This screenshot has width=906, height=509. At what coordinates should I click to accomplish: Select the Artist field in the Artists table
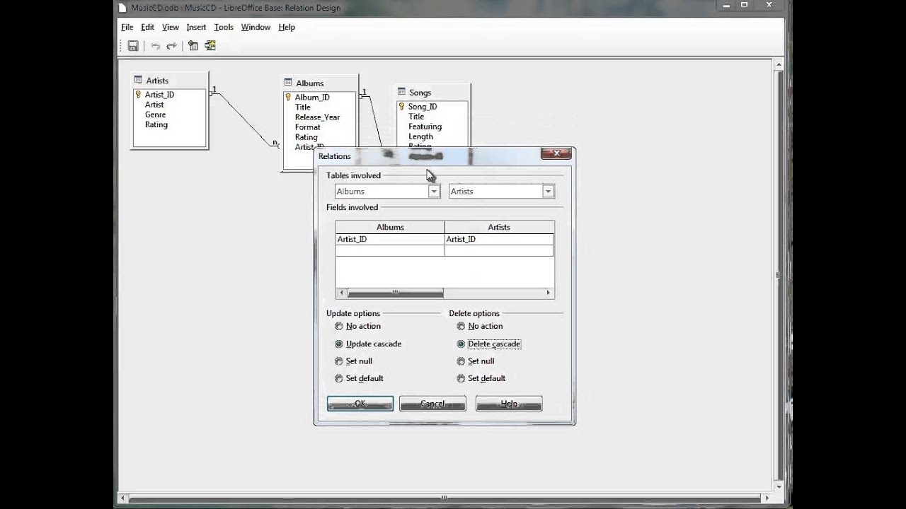pyautogui.click(x=154, y=105)
